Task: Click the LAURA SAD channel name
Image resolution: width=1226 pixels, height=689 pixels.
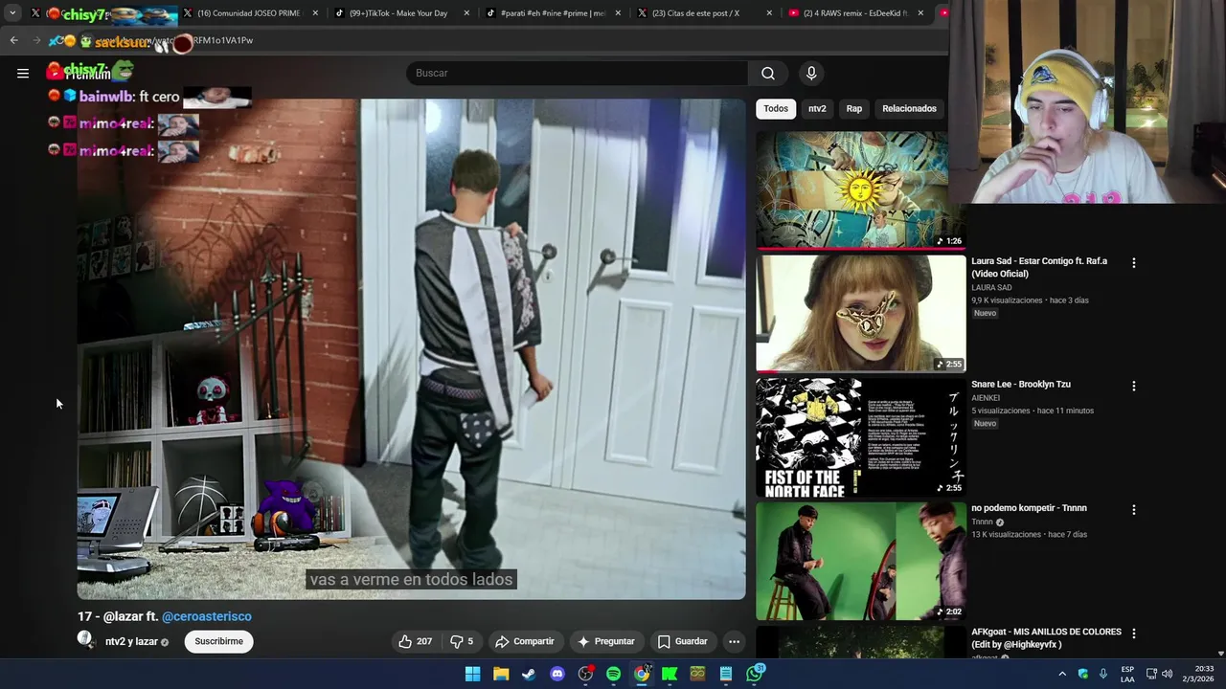Action: [991, 287]
